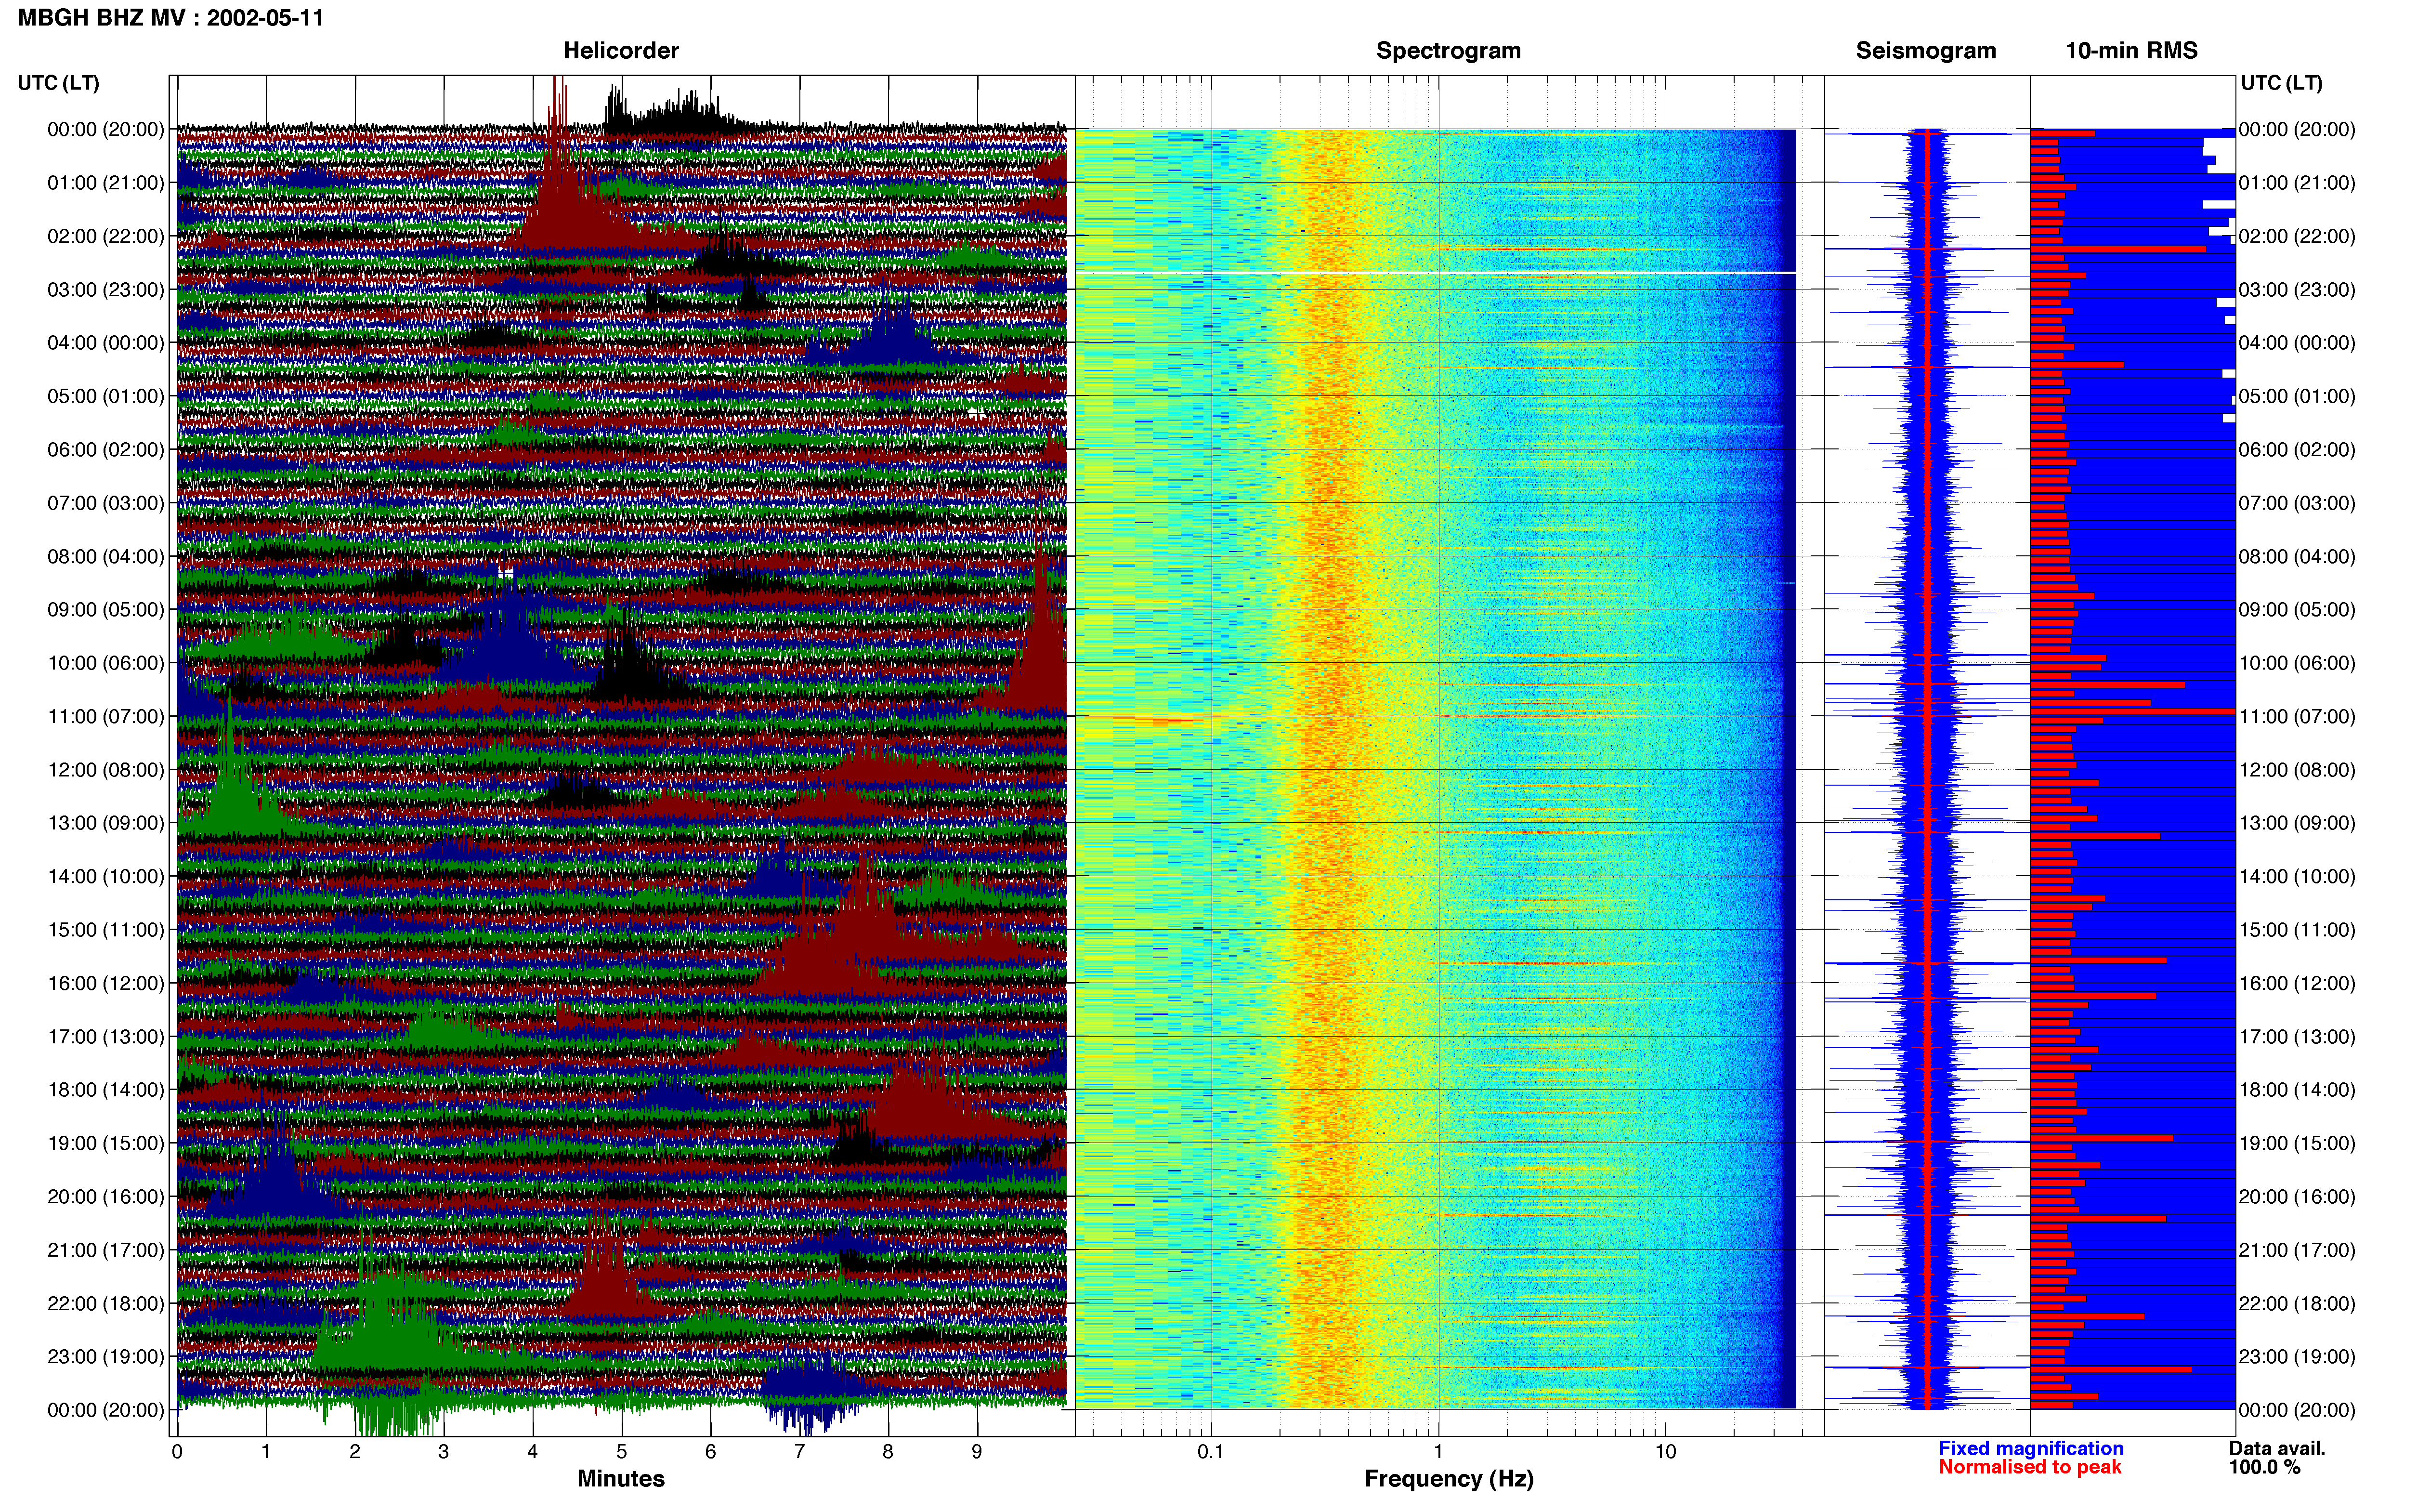Viewport: 2417px width, 1512px height.
Task: Click 11:00 (07:00) label left of the Helicorder
Action: [106, 716]
